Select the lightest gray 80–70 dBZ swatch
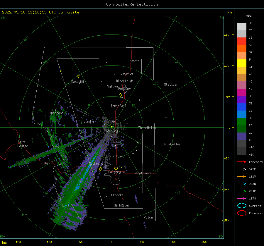The image size is (264, 246). (x=242, y=27)
